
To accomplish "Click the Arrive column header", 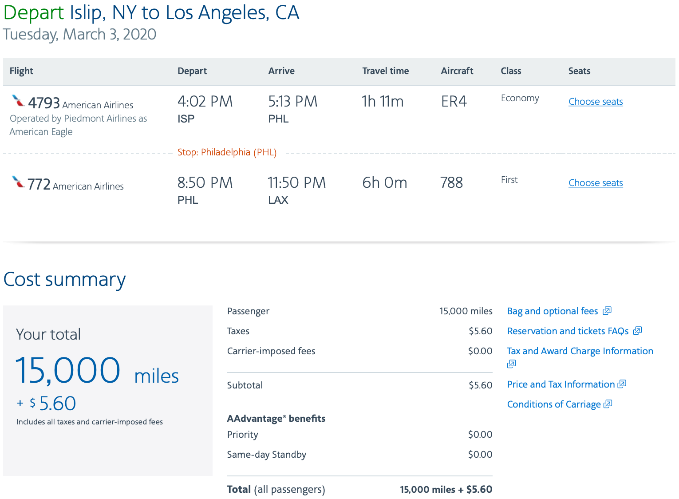I will click(x=281, y=71).
